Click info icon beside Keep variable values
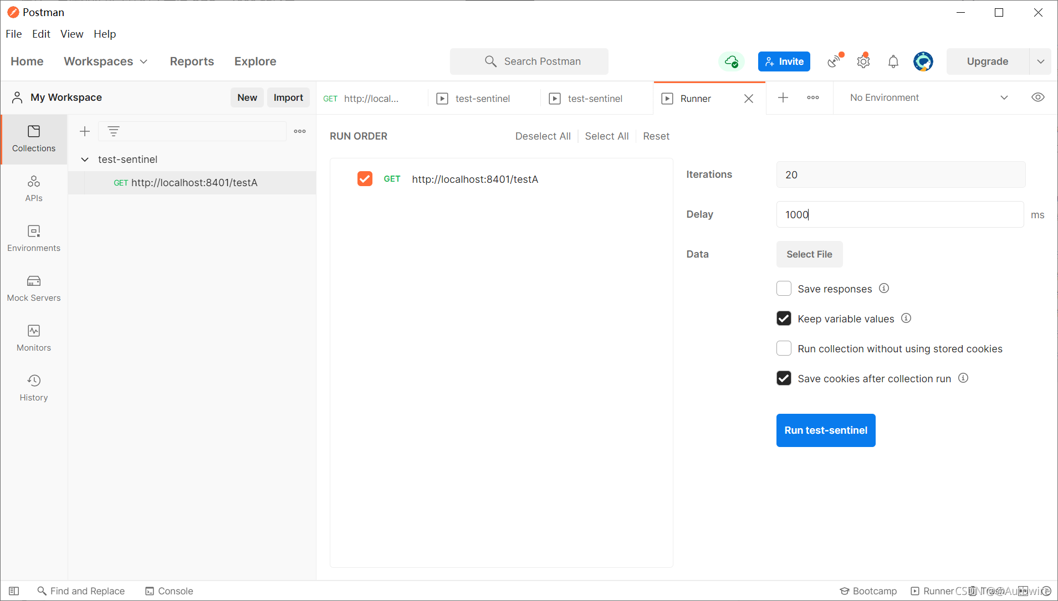 (x=906, y=318)
